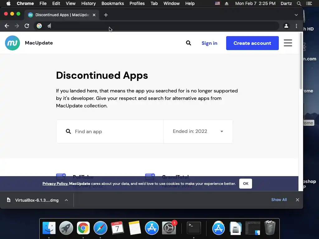The image size is (319, 239).
Task: Open the disk image stack in the Dock
Action: 236,228
